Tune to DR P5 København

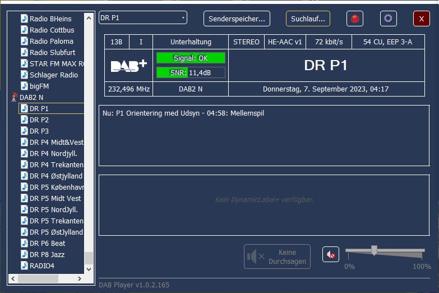(57, 187)
